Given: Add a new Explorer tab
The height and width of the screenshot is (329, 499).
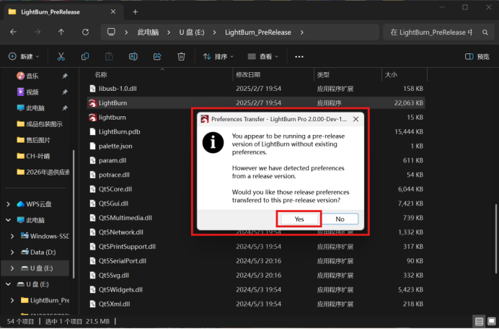Looking at the screenshot, I should pos(136,12).
